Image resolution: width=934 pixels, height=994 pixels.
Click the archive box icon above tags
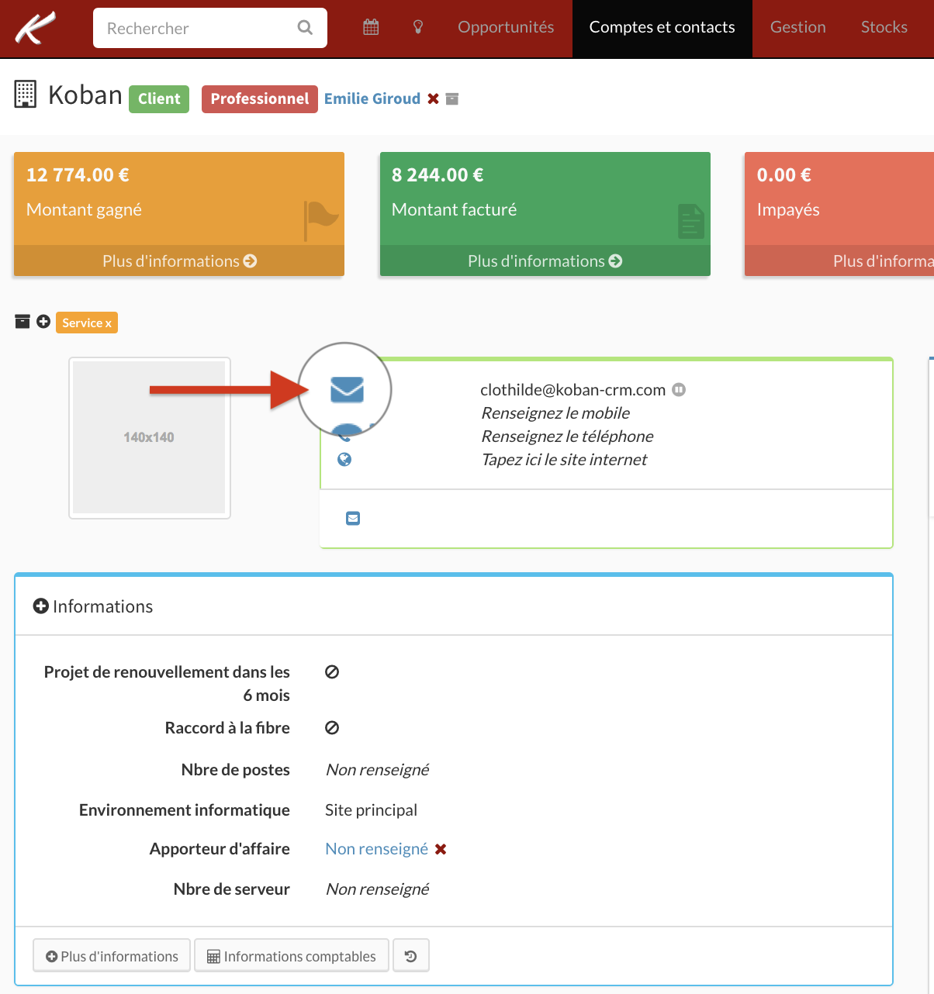point(22,321)
